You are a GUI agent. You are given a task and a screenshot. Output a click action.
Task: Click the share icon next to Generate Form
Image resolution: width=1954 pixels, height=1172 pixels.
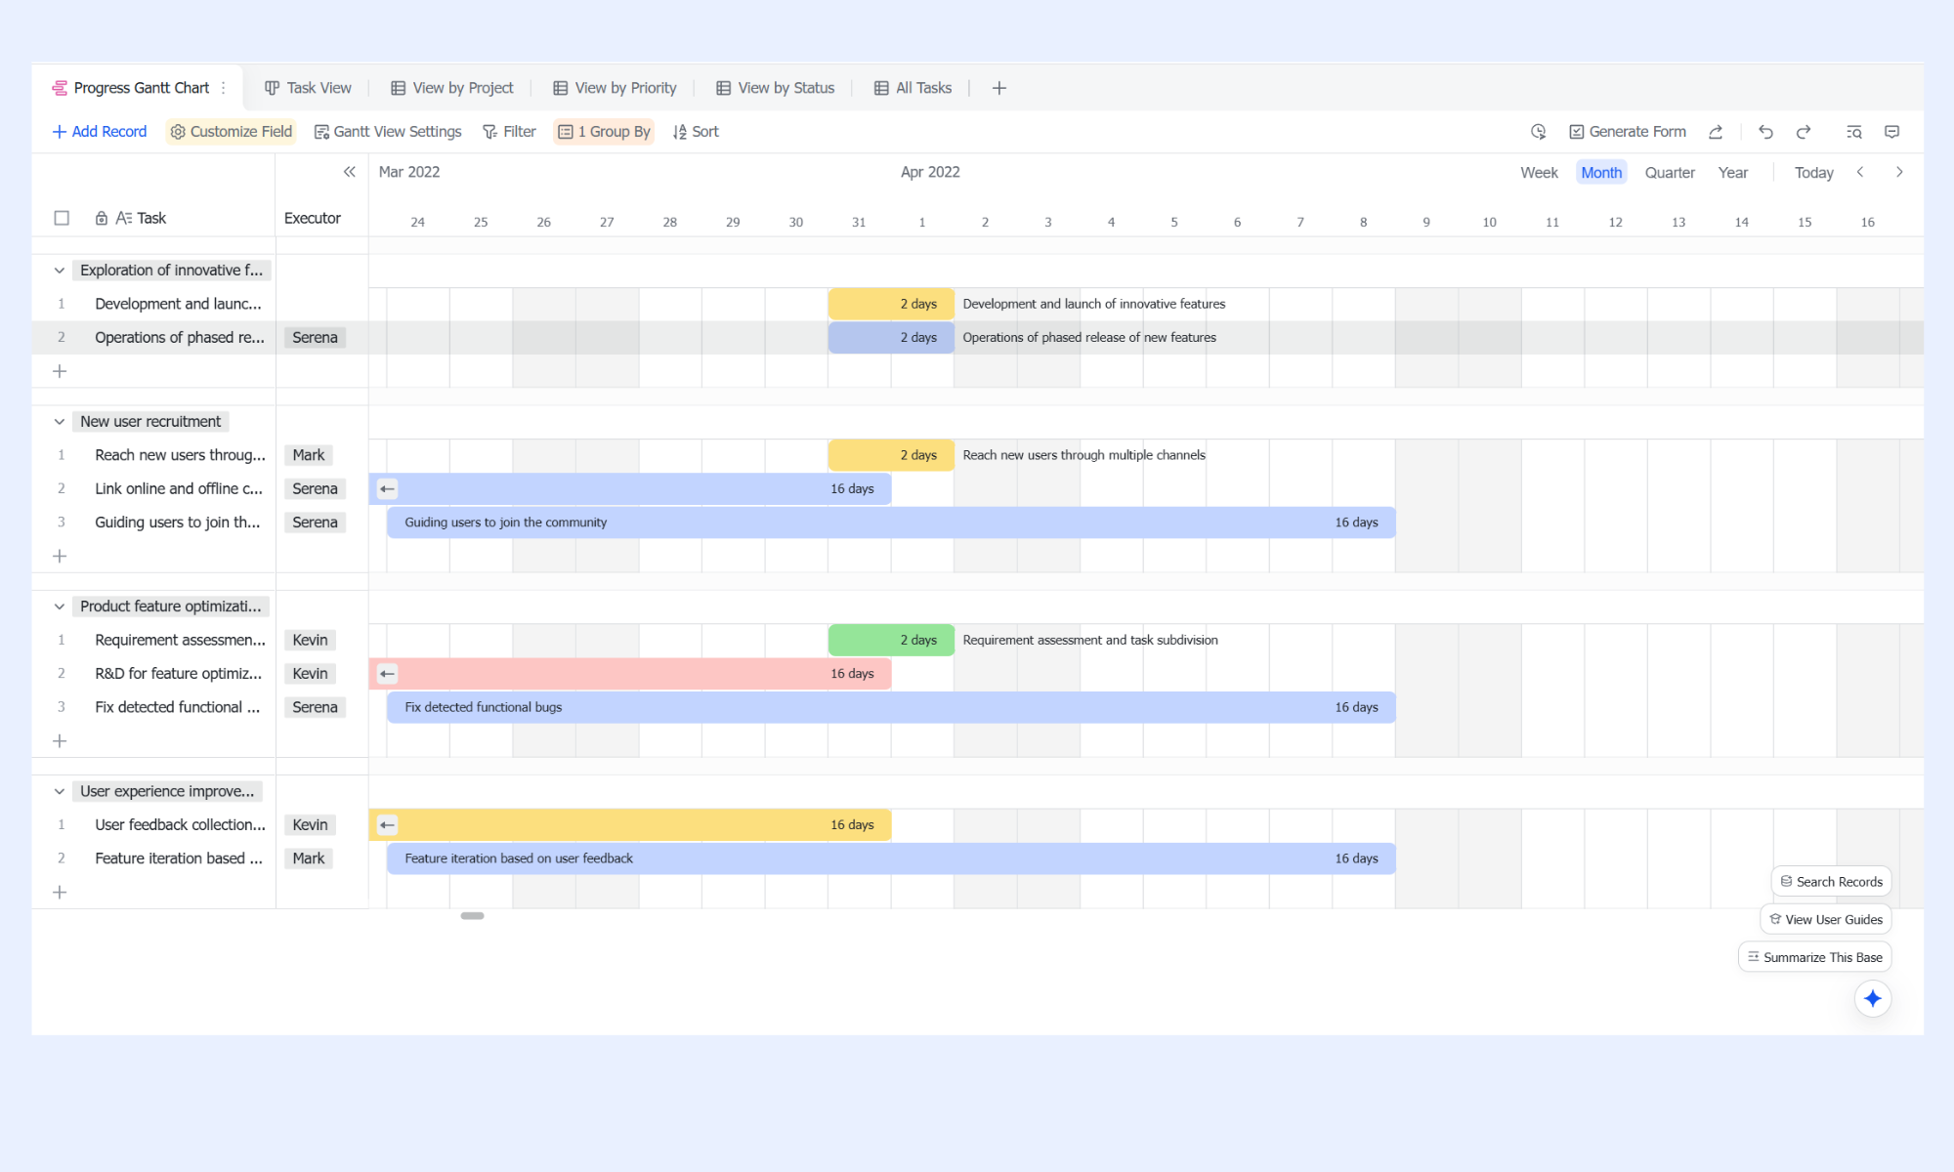point(1716,132)
